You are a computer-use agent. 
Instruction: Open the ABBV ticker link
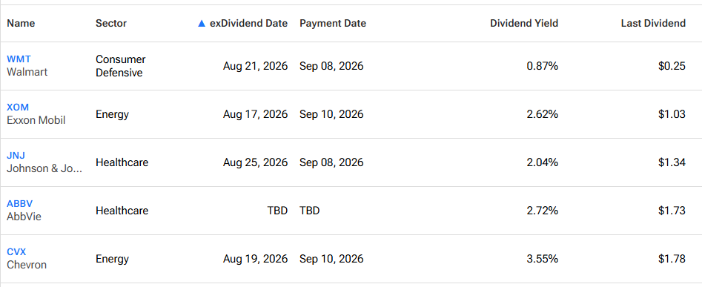tap(20, 204)
